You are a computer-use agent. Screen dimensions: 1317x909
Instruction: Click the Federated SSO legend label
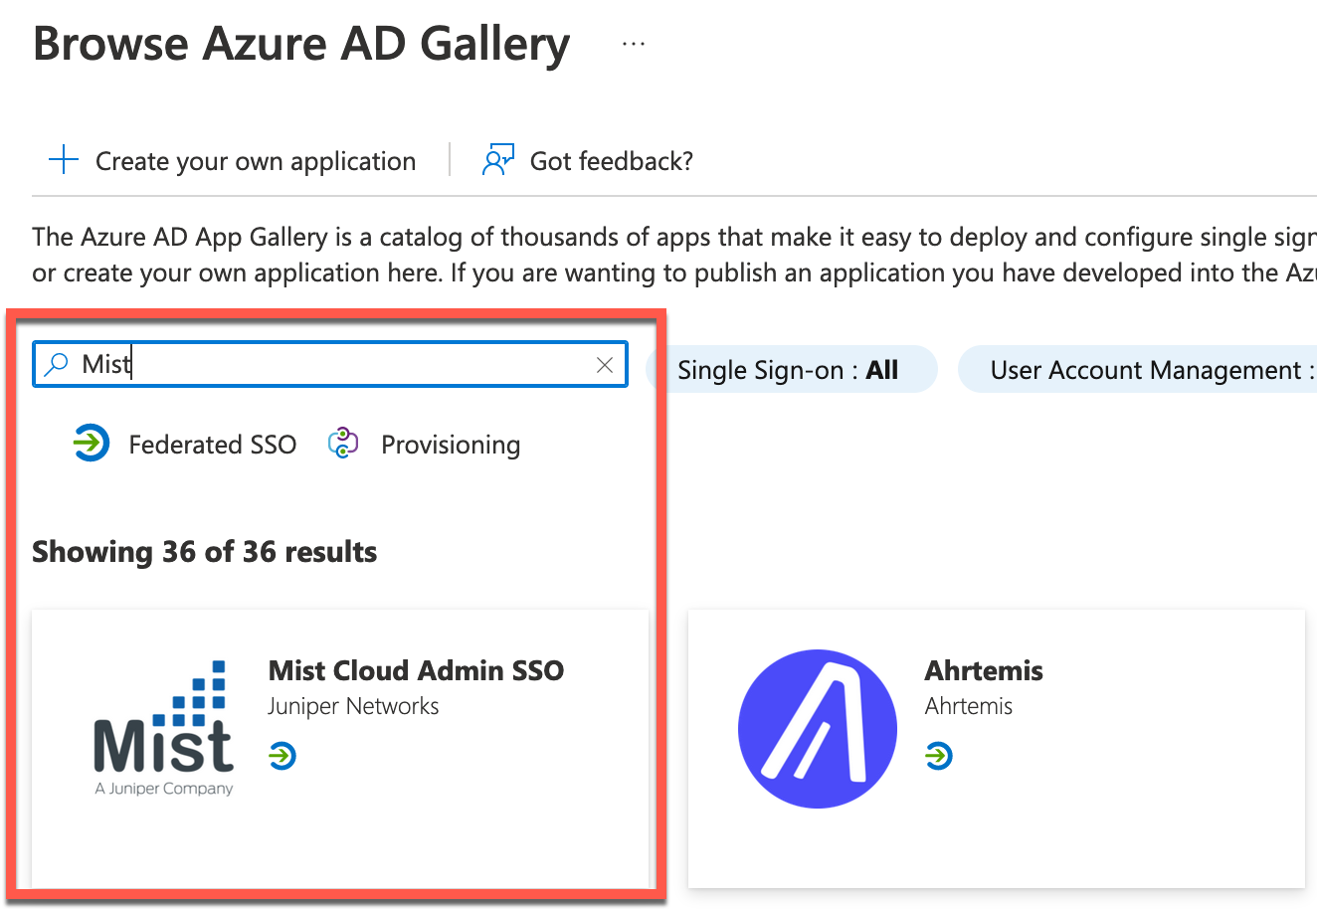pos(213,445)
